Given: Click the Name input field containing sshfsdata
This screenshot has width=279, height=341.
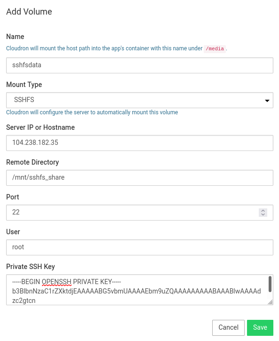Looking at the screenshot, I should (140, 65).
